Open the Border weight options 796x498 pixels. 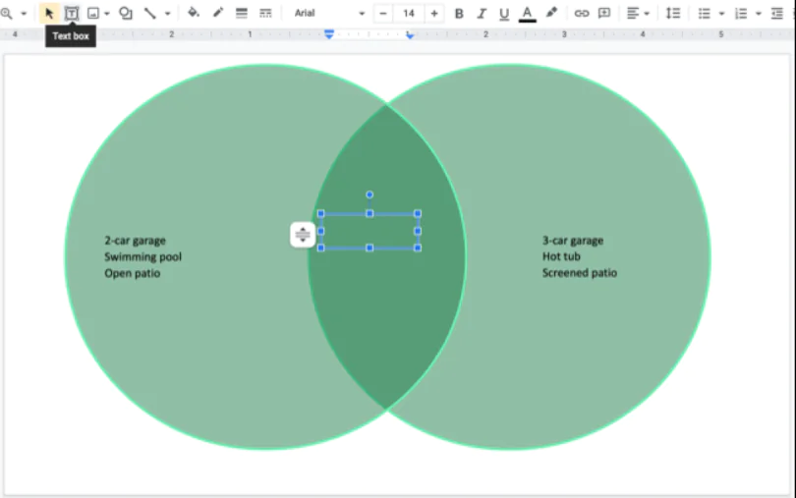coord(241,13)
